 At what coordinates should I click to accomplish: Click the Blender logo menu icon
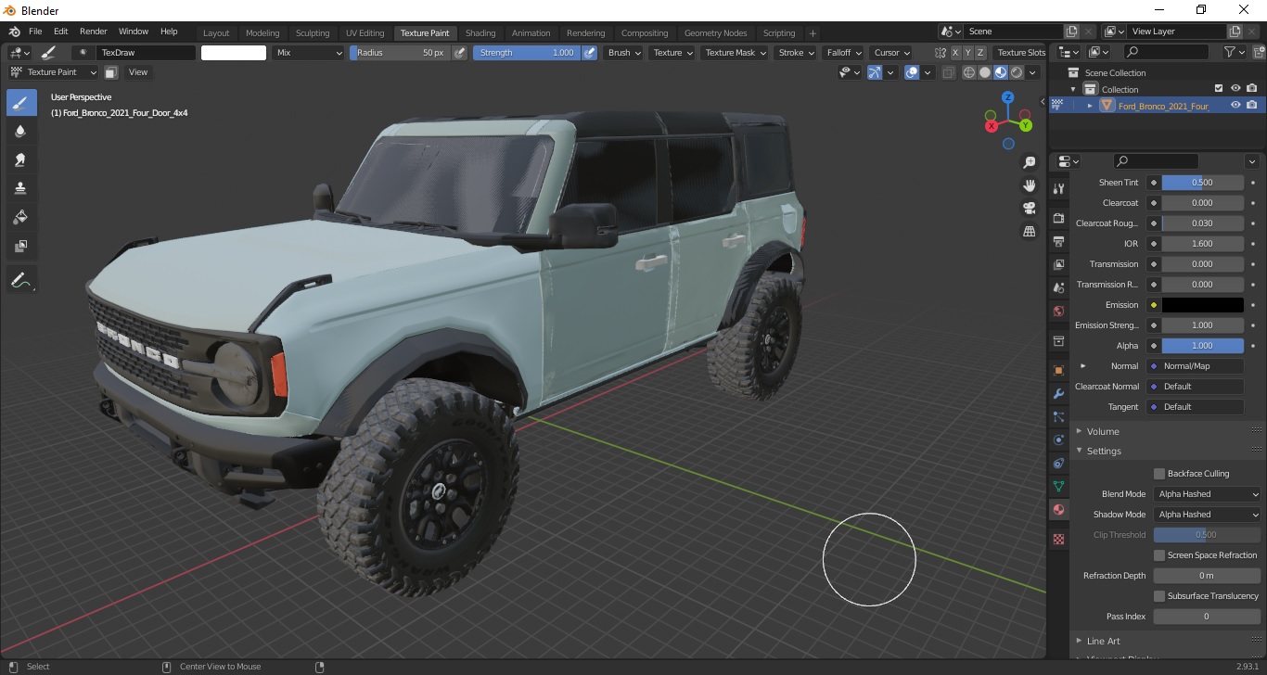(14, 32)
